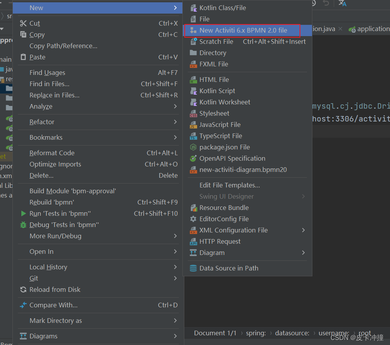Click spring: in the breadcrumb bar
This screenshot has height=345, width=390.
tap(256, 333)
